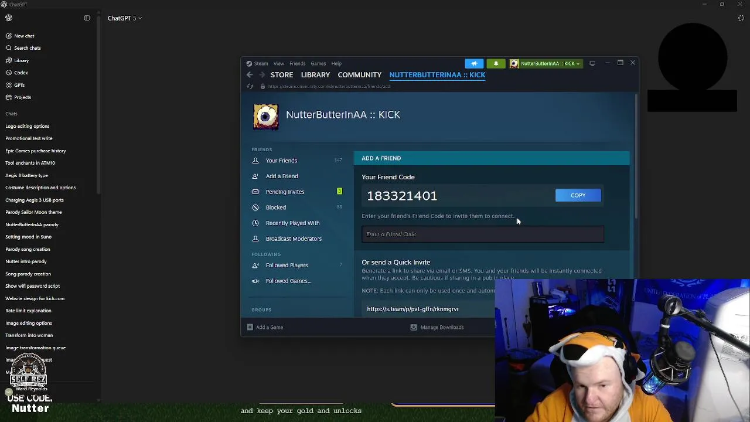
Task: Open Your Friends list
Action: tap(281, 161)
